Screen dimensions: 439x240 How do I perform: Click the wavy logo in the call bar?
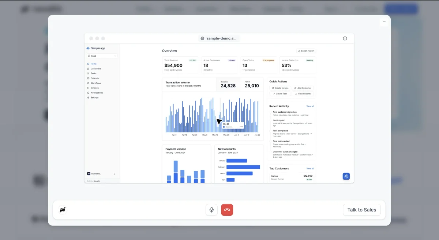click(x=63, y=210)
